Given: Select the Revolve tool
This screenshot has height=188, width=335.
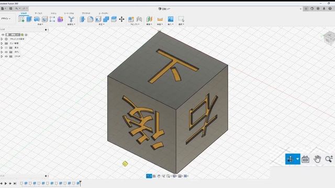Looking at the screenshot, I should (37, 19).
